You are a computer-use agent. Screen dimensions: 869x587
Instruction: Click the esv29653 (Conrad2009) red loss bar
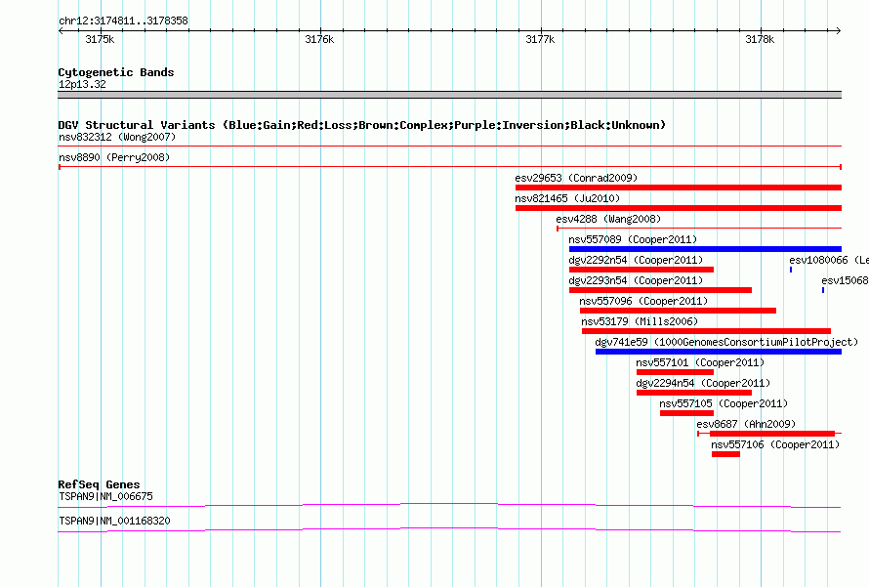pyautogui.click(x=679, y=188)
